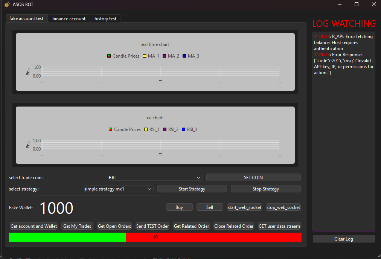The image size is (381, 259).
Task: Click Send TEST Order
Action: [x=152, y=226]
